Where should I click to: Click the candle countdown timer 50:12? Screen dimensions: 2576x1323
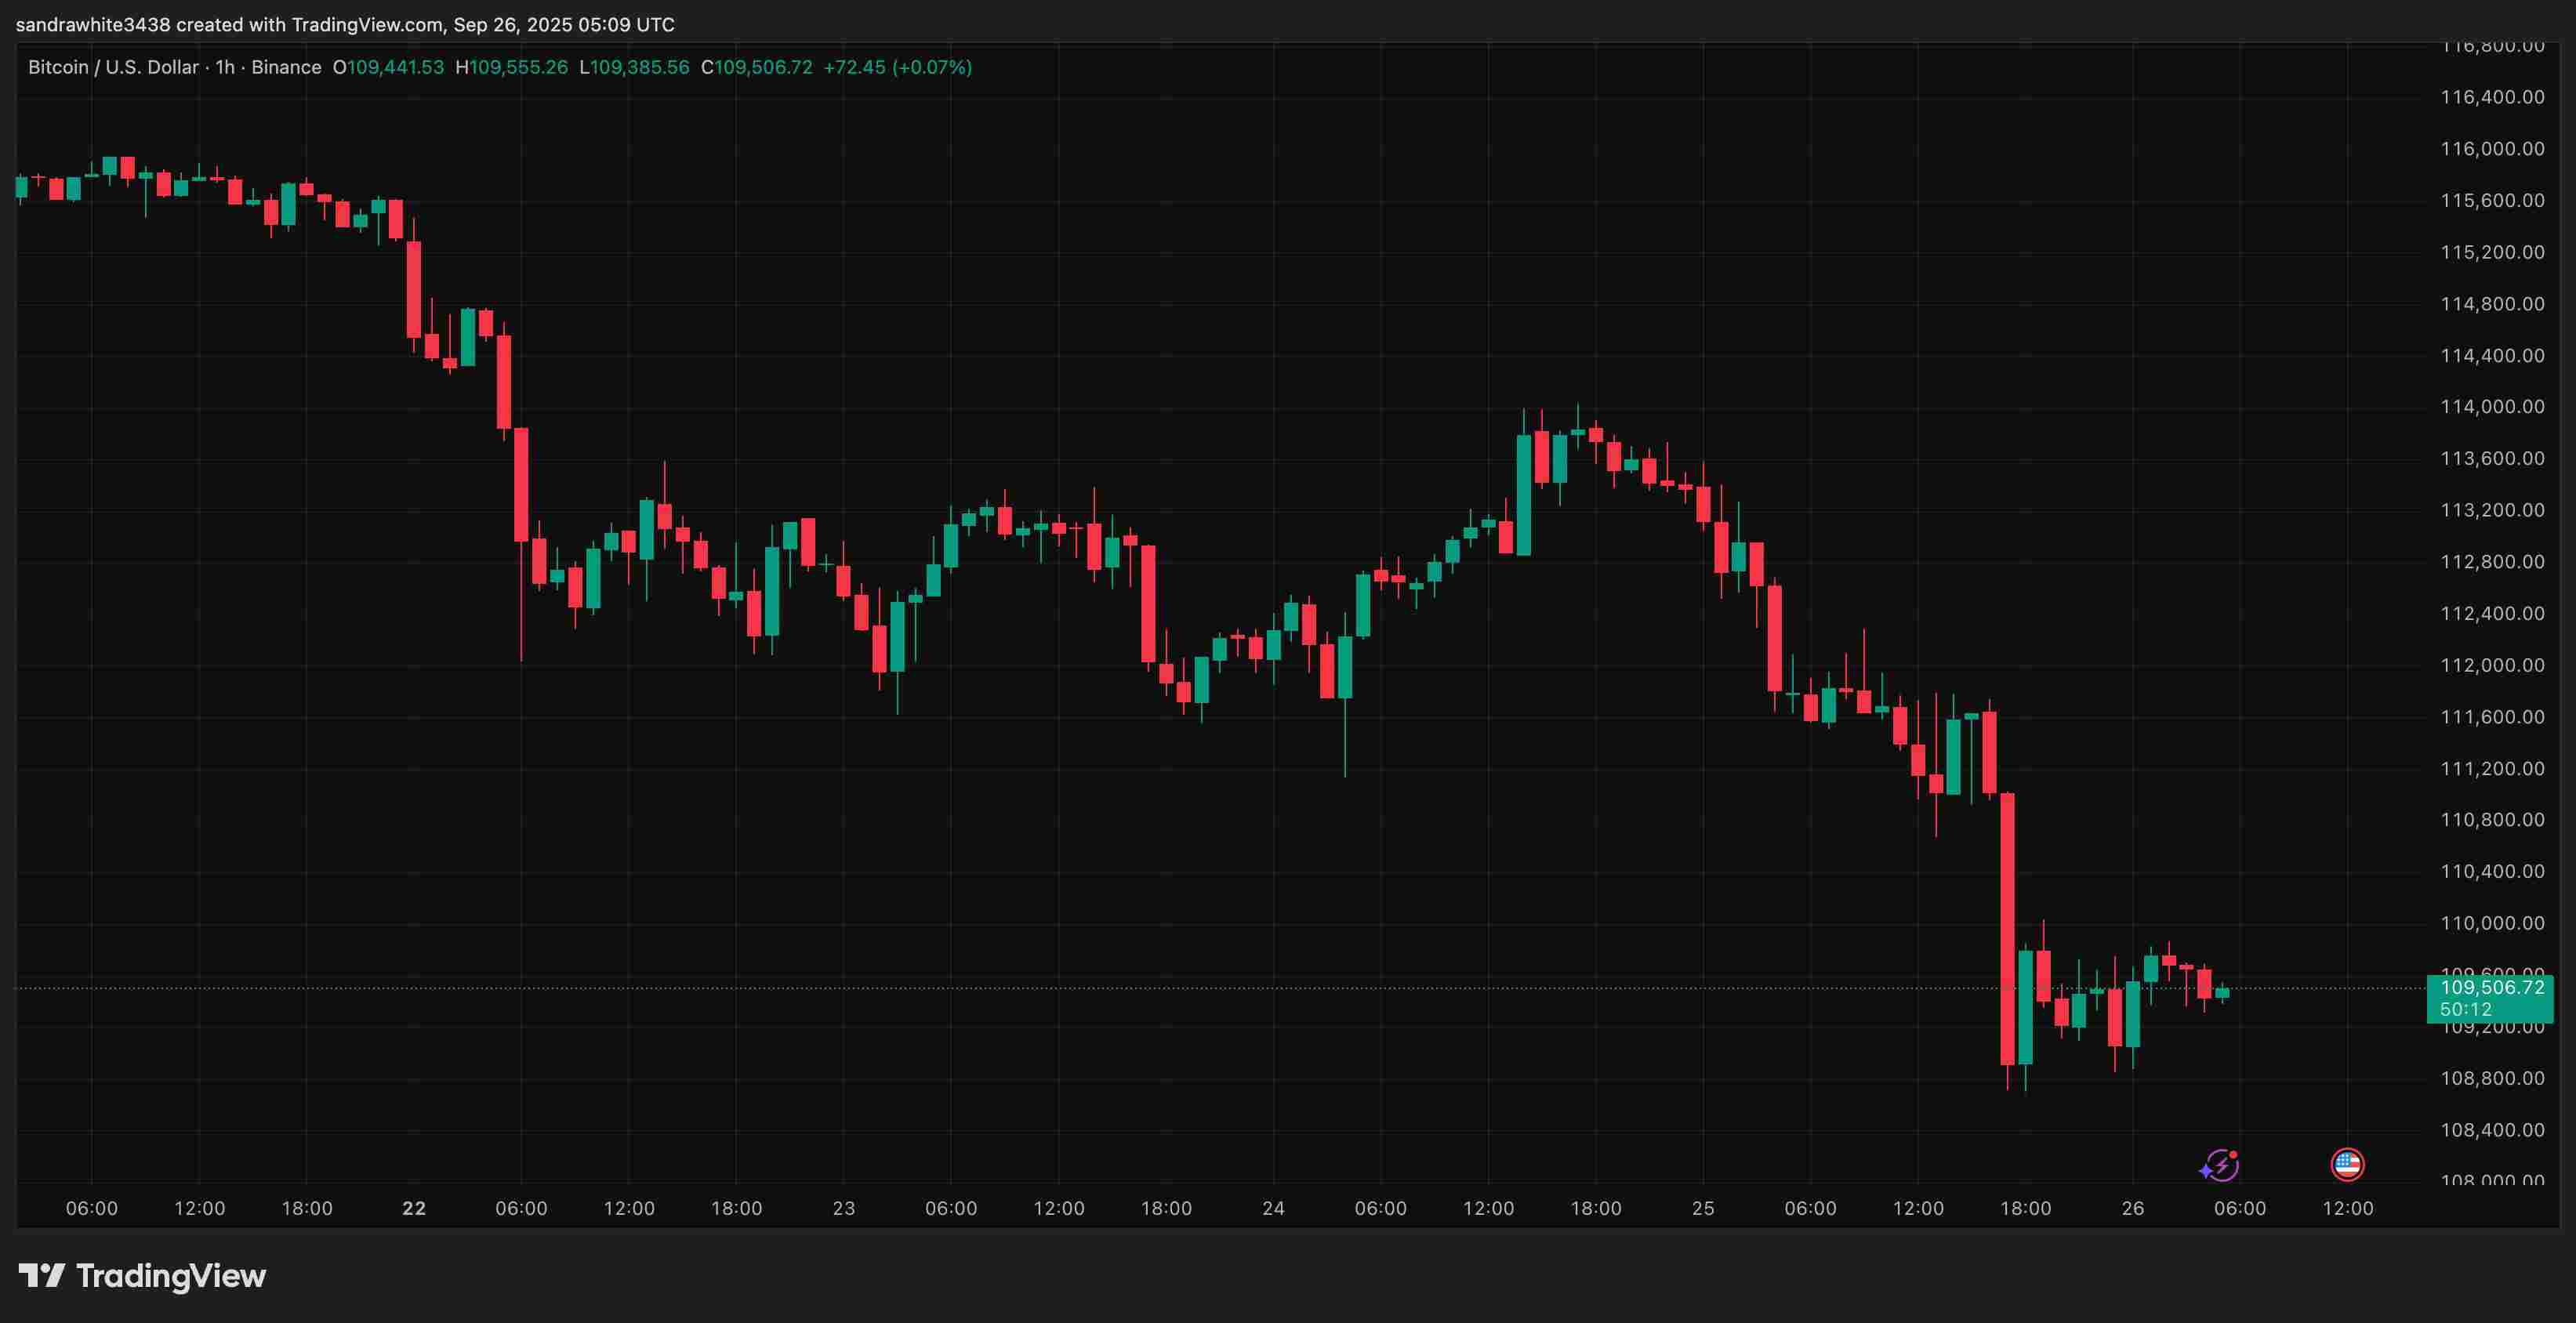(2465, 1010)
